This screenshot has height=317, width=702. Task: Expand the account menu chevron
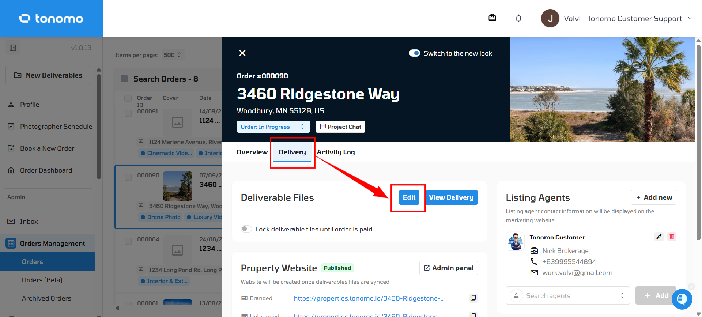point(690,18)
